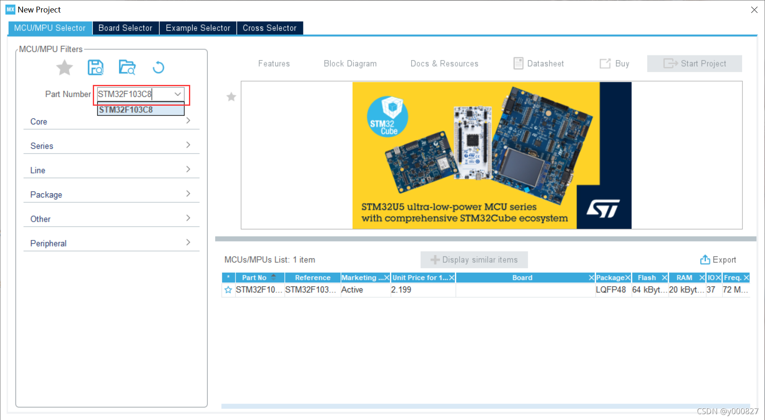Image resolution: width=765 pixels, height=420 pixels.
Task: Favorite the STM32F10... row with its star
Action: pyautogui.click(x=228, y=290)
